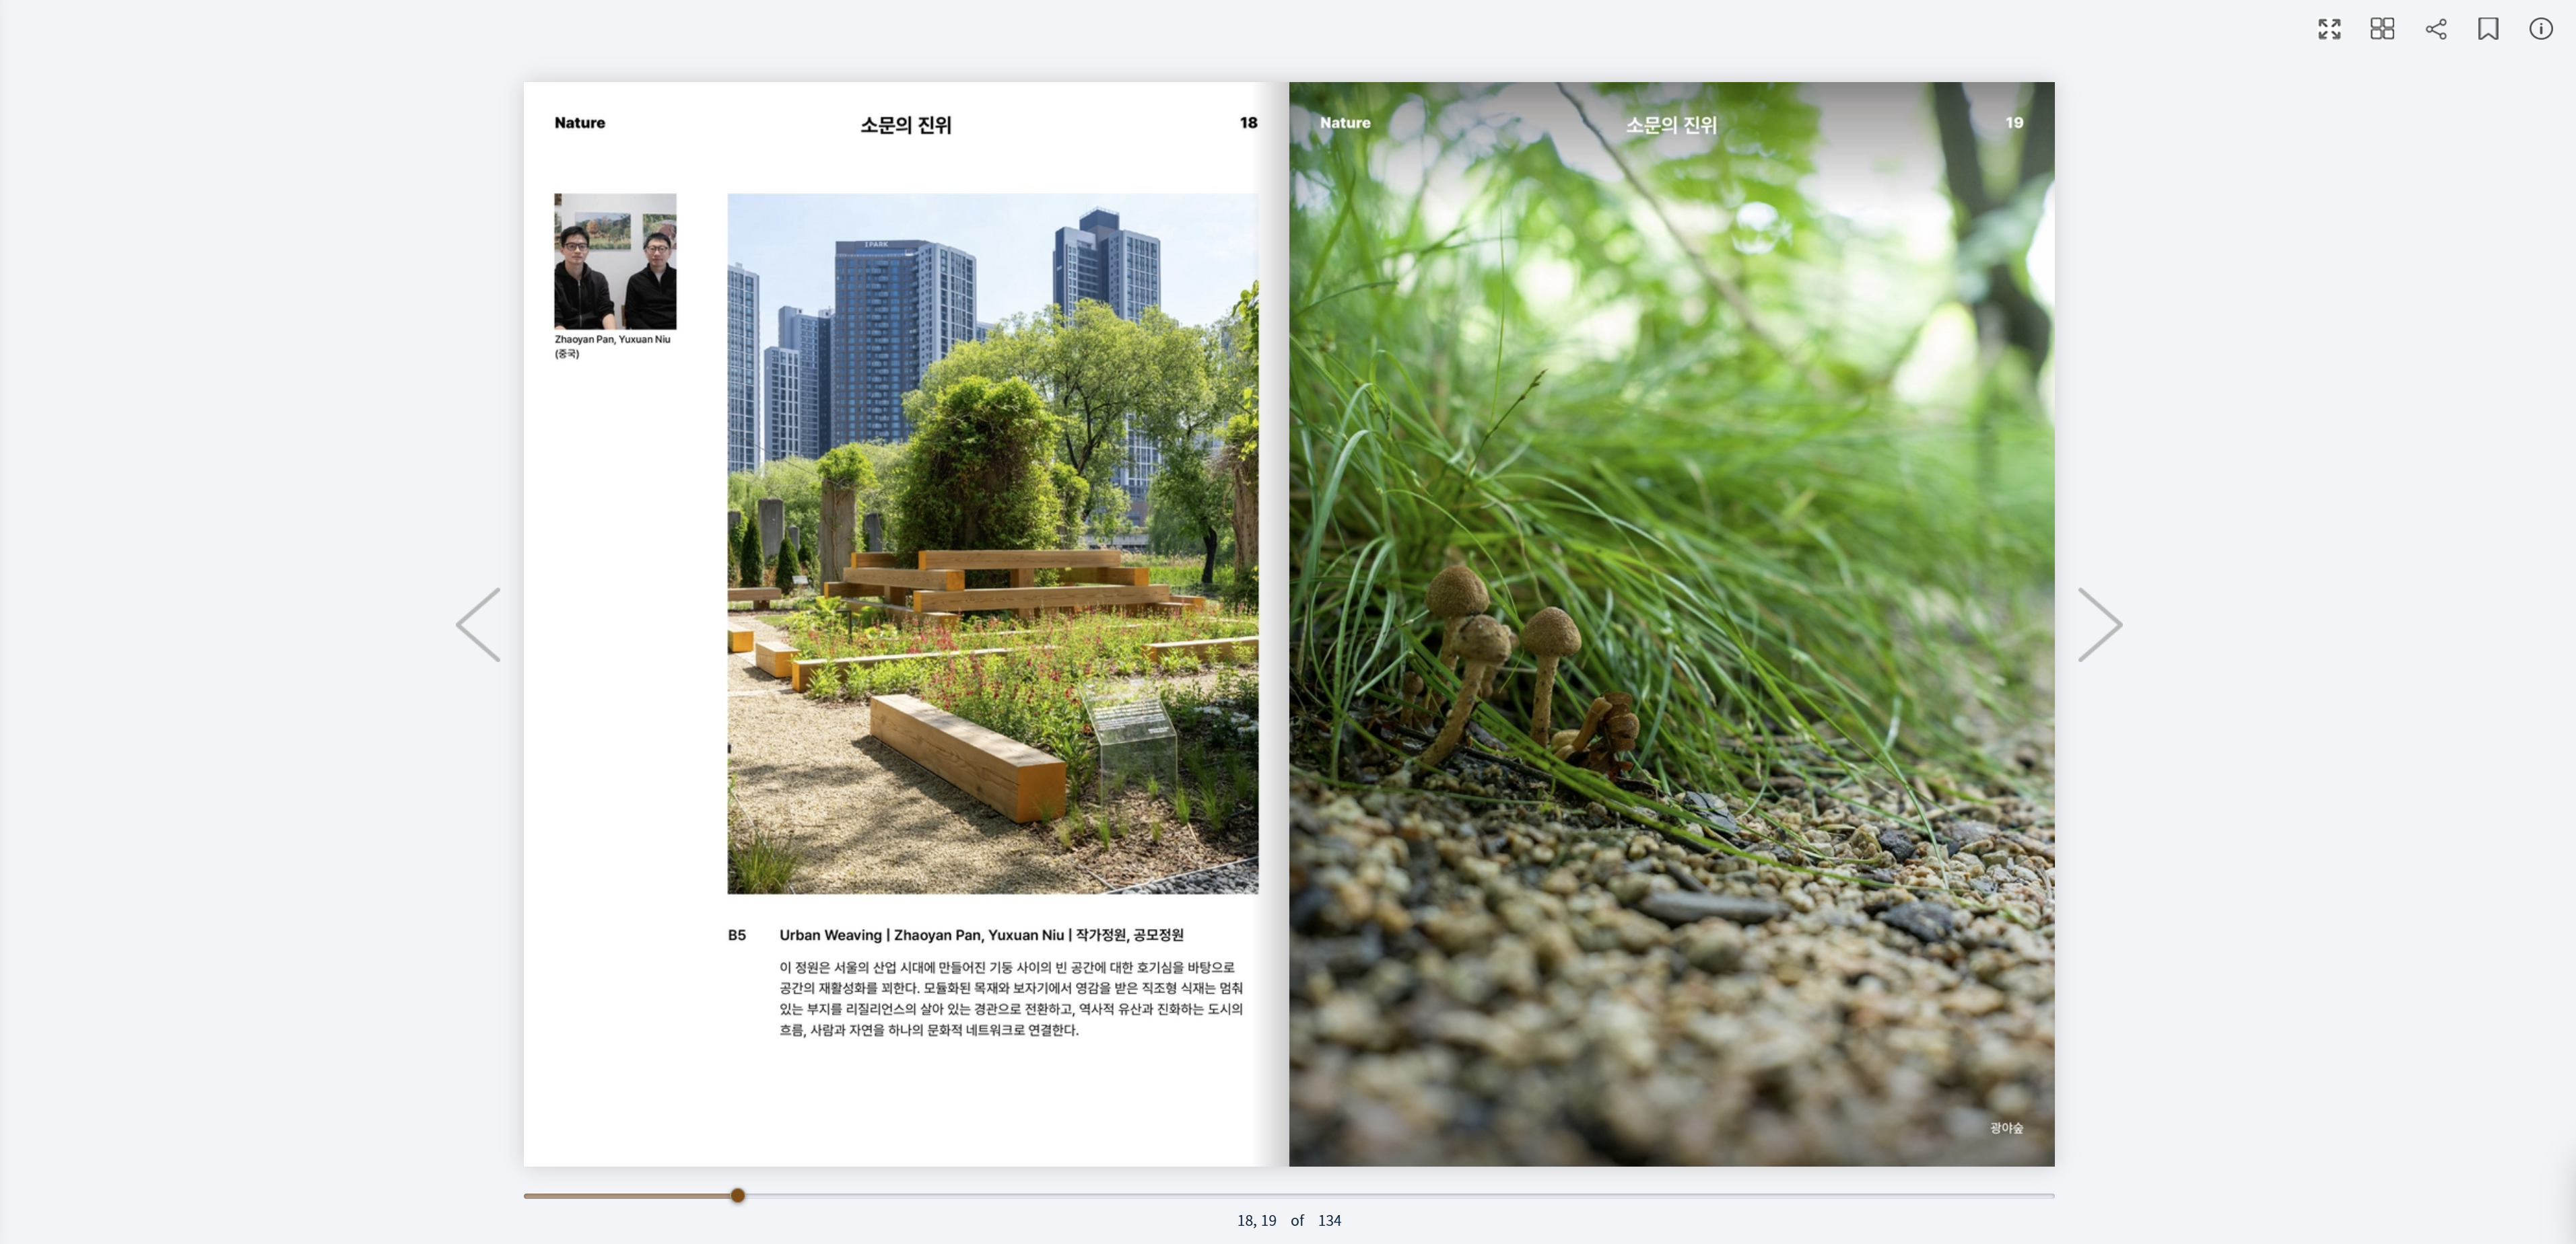Click the 'B5' garden code label
This screenshot has height=1244, width=2576.
(737, 935)
